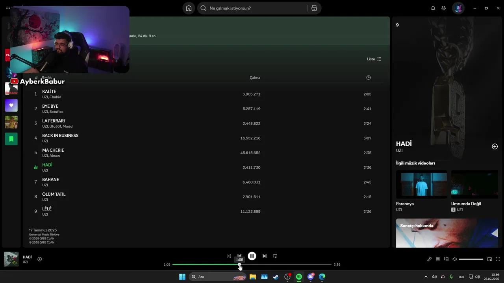The width and height of the screenshot is (504, 283).
Task: Open the 'Sanatçı hakkında' artist card
Action: [x=447, y=233]
